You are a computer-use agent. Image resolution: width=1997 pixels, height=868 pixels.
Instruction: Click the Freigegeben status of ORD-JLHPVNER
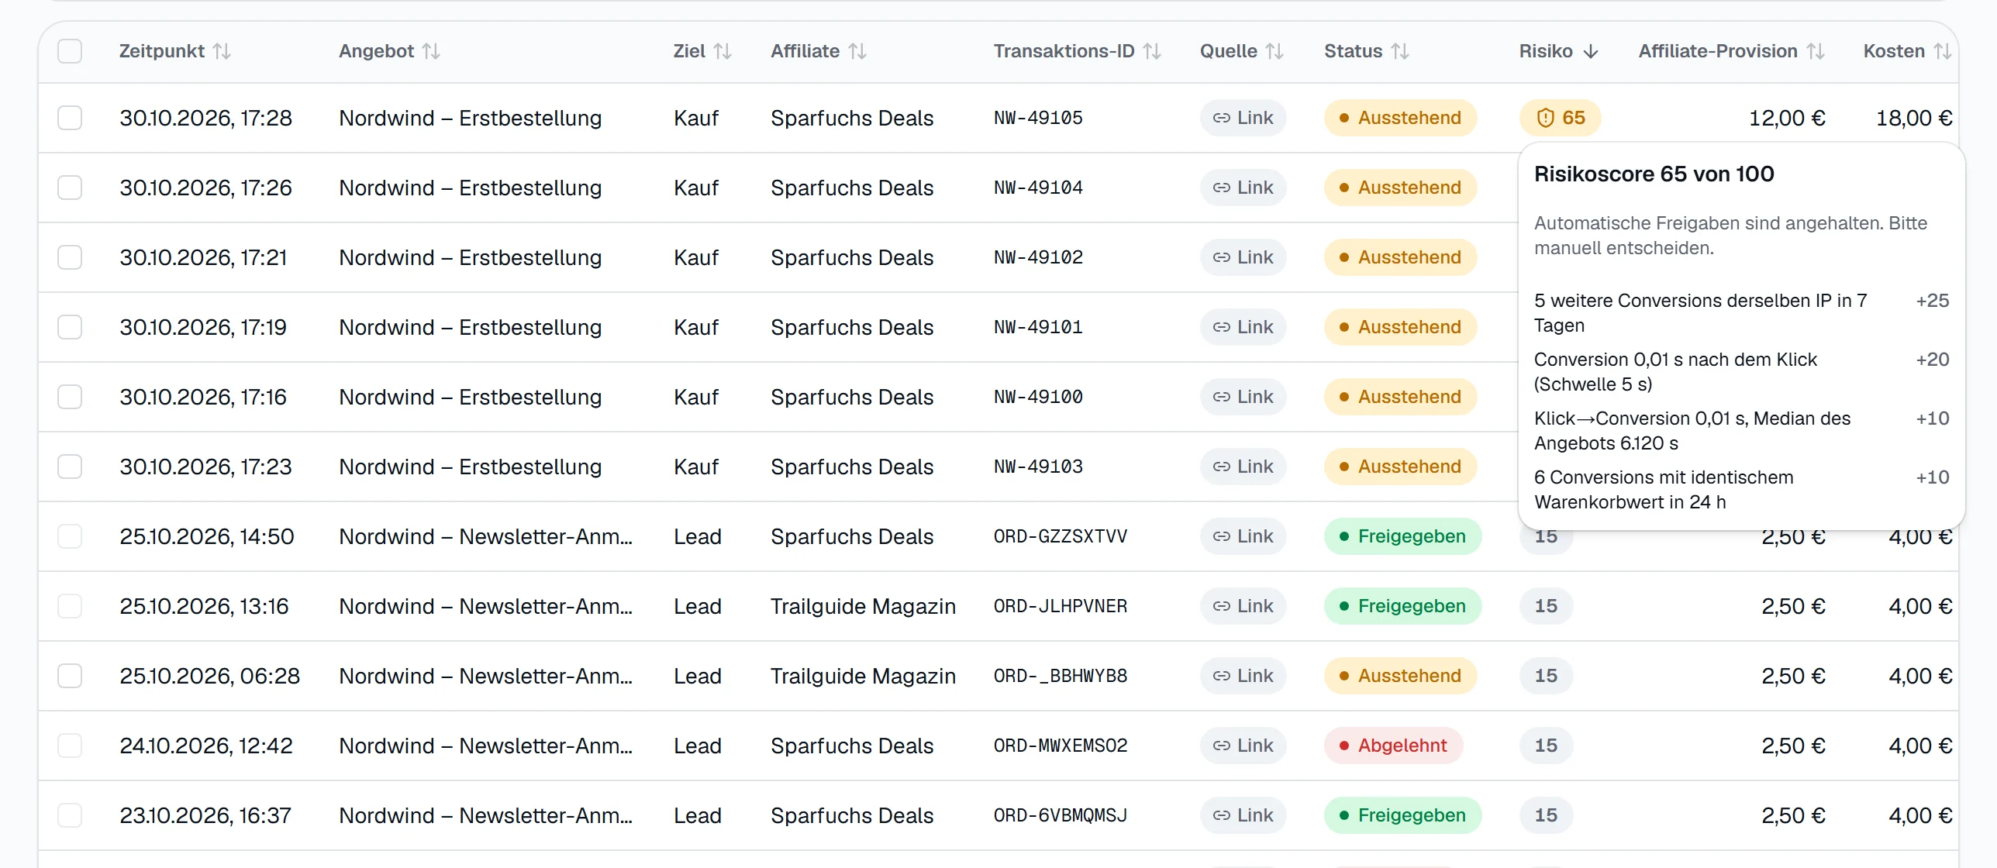tap(1402, 606)
